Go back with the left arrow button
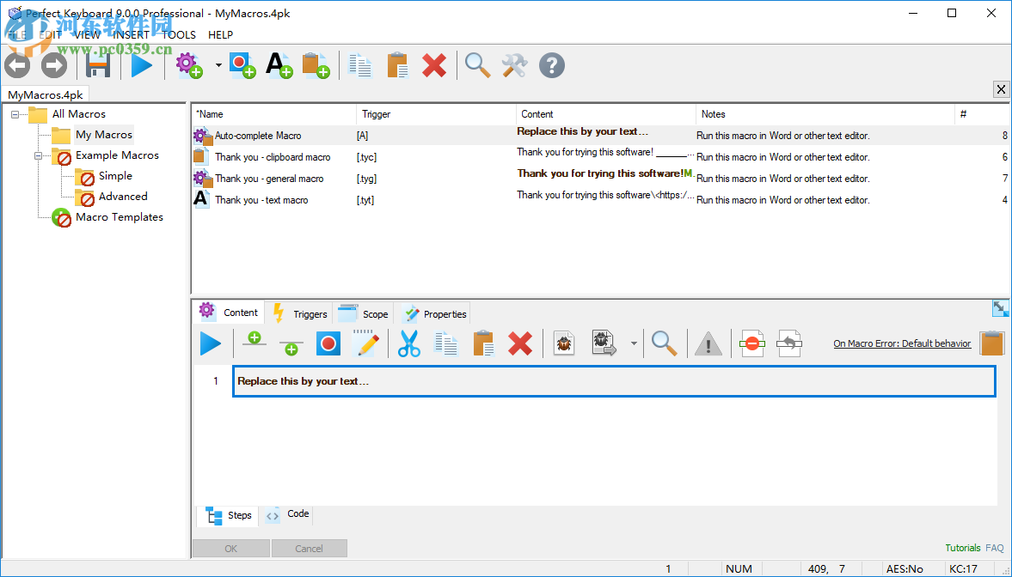Viewport: 1012px width, 577px height. point(17,65)
